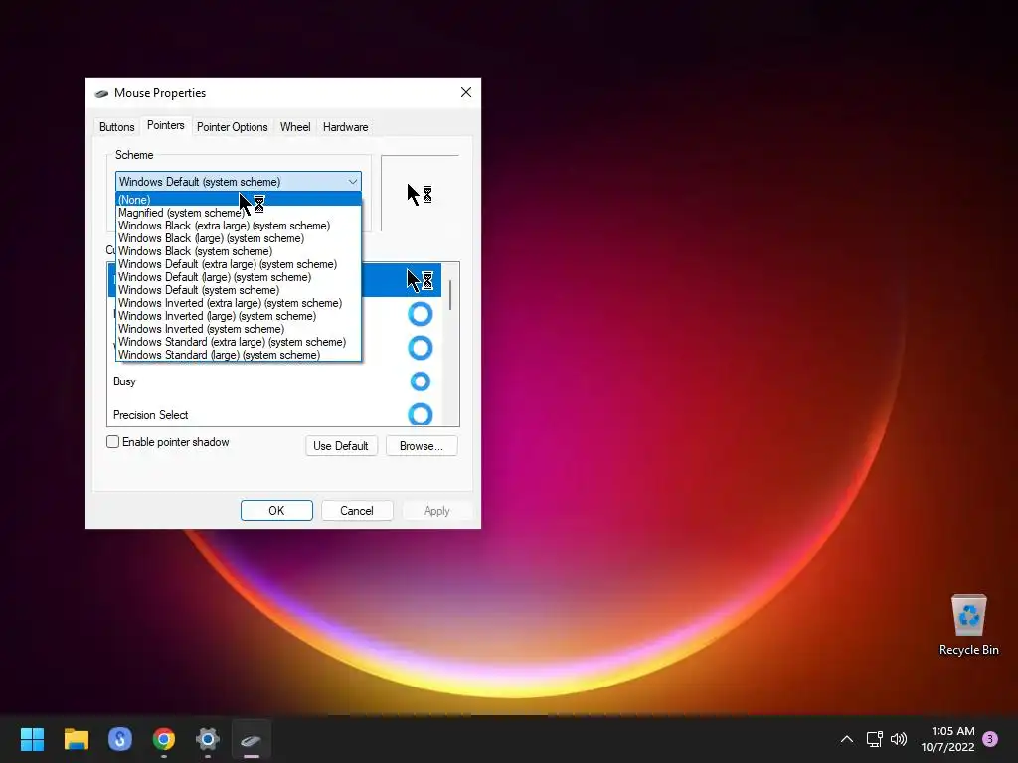
Task: Open the taskbar clock and date
Action: (947, 739)
